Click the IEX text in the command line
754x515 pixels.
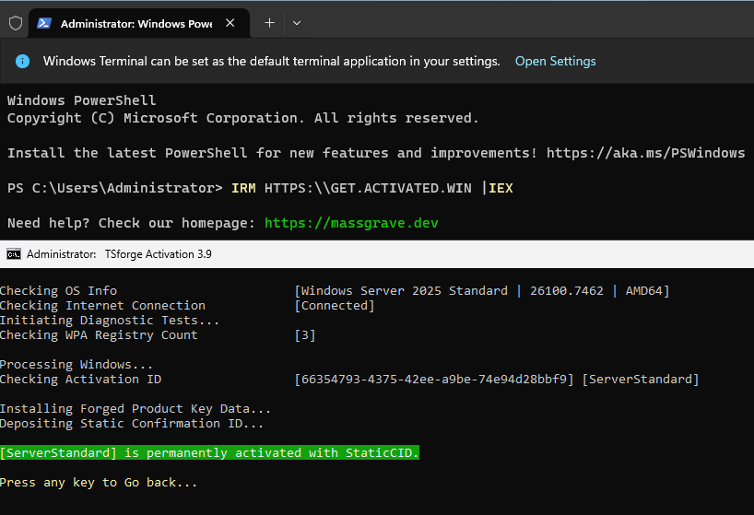[x=501, y=188]
